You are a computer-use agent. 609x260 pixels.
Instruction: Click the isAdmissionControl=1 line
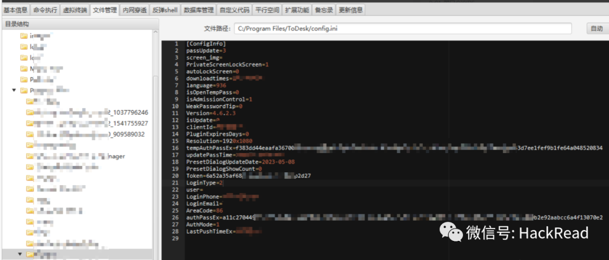219,99
